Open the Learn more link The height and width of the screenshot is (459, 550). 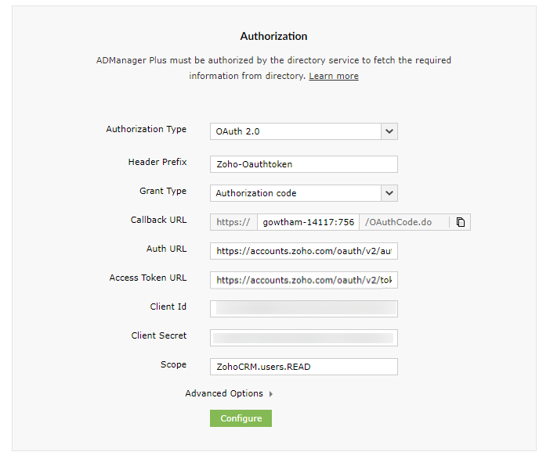point(334,76)
